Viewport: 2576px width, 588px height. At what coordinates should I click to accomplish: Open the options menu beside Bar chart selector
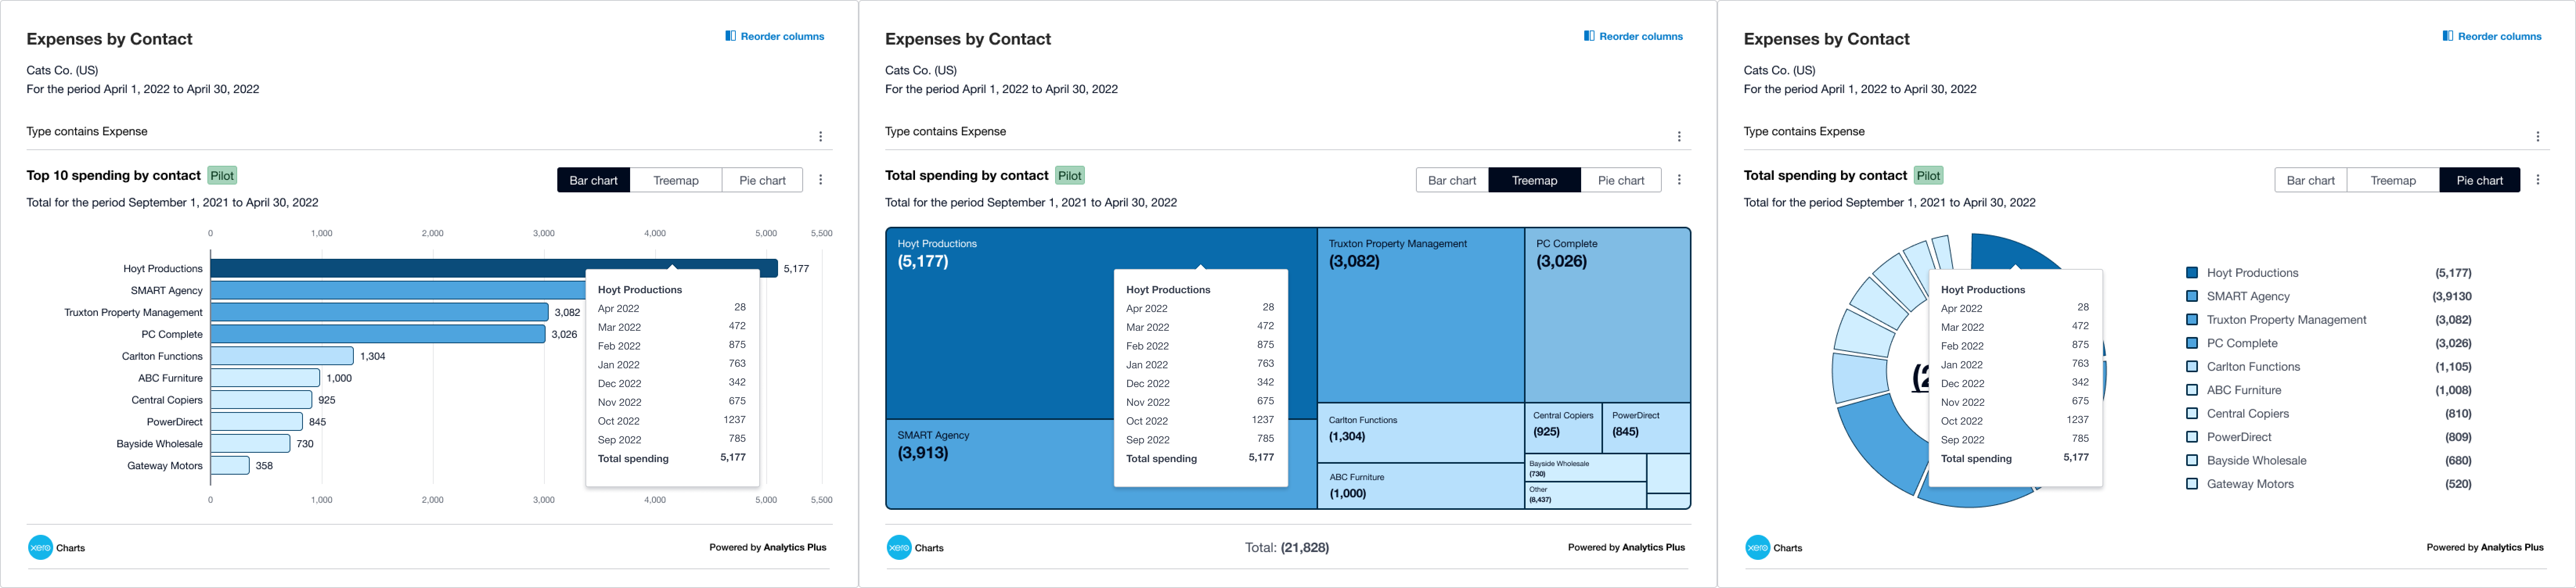tap(821, 180)
